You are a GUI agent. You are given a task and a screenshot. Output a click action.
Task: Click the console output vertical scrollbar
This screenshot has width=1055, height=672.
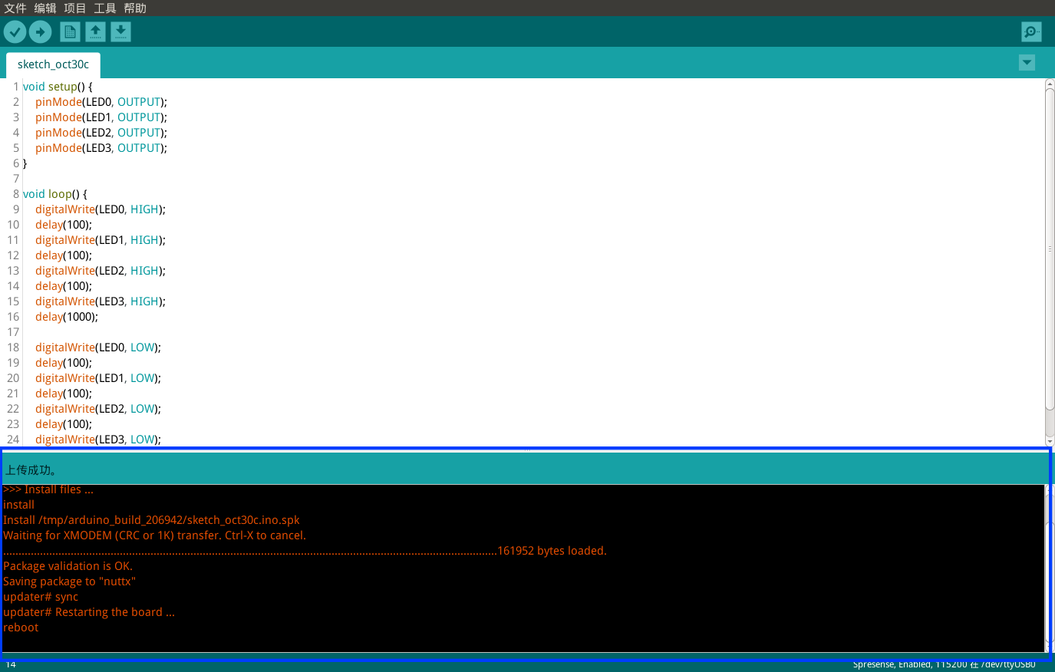point(1050,568)
